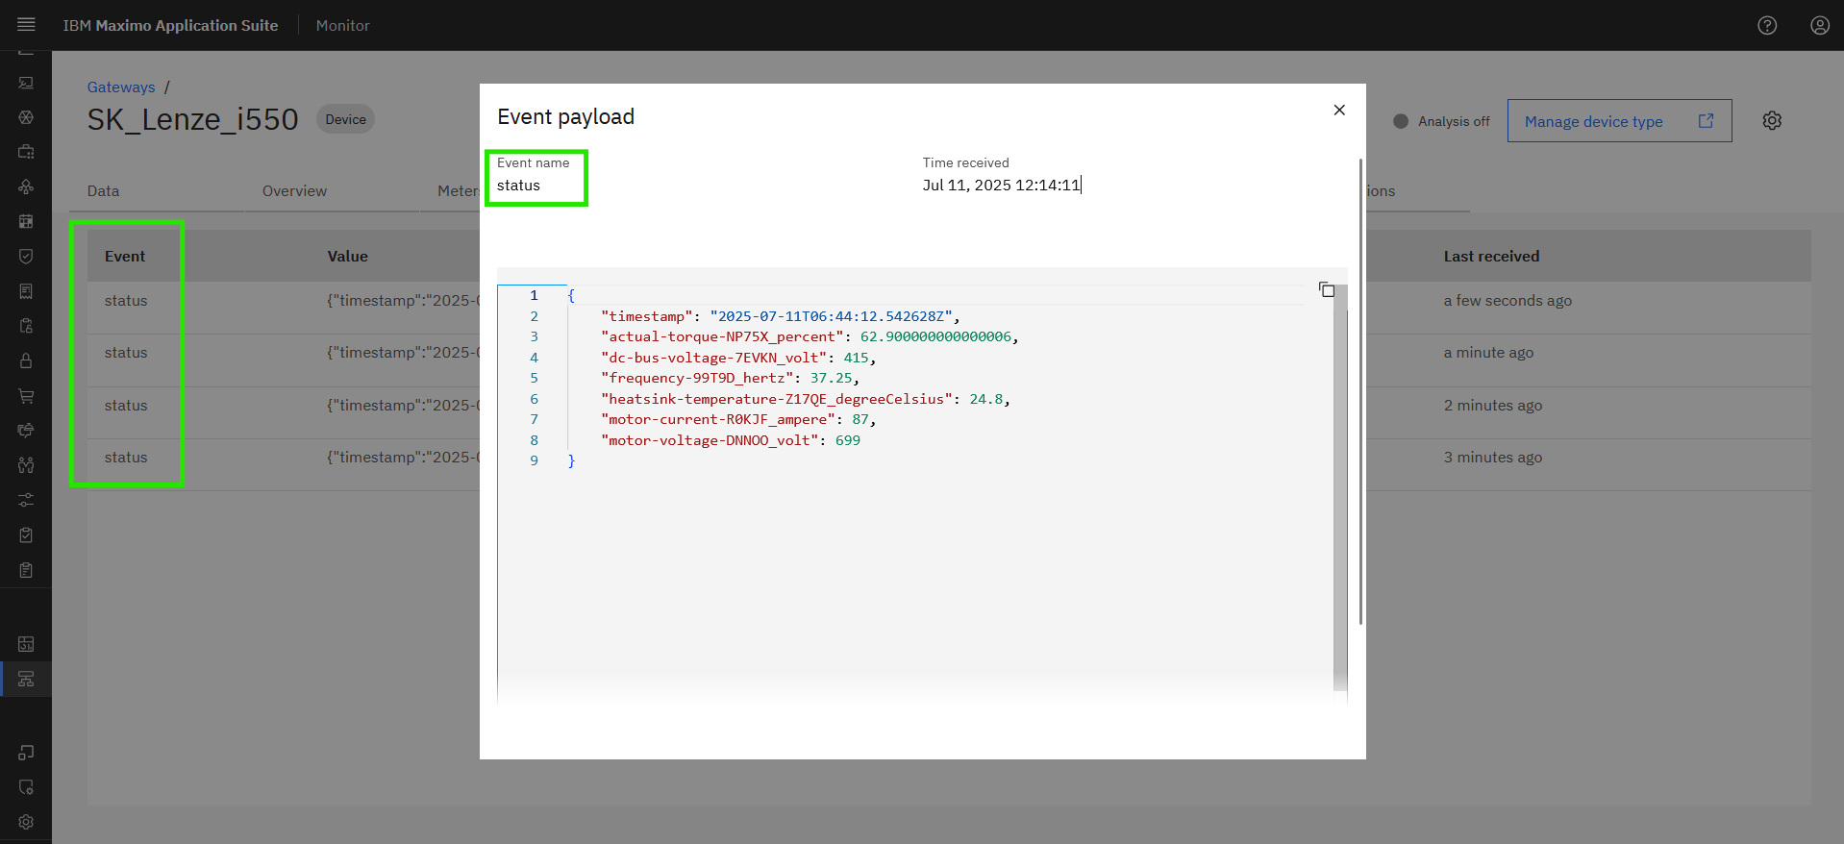The image size is (1844, 844).
Task: Click the heatsink-temperature line in payload
Action: (x=805, y=399)
